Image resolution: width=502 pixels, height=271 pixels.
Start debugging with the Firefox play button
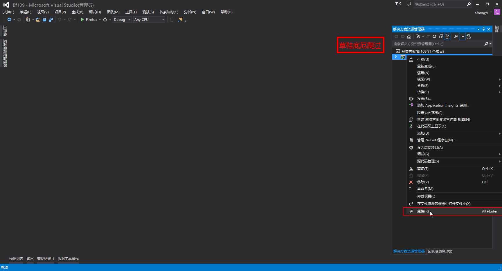pyautogui.click(x=89, y=20)
